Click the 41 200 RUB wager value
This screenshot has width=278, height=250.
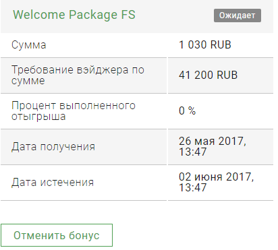(x=208, y=75)
